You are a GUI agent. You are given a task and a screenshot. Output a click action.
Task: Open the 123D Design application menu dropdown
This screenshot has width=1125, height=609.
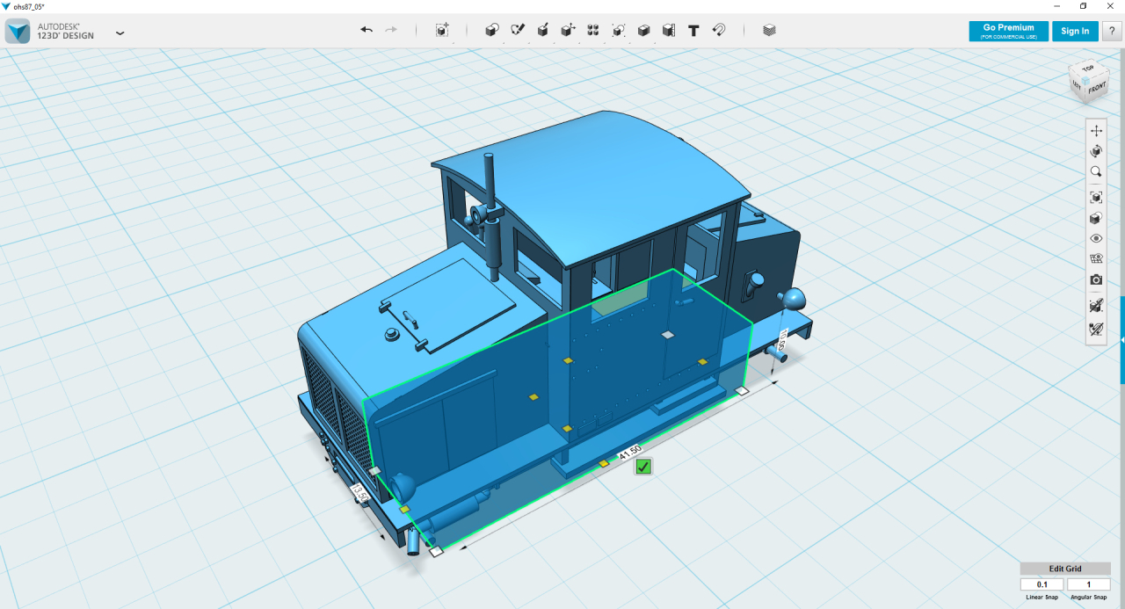click(x=120, y=33)
